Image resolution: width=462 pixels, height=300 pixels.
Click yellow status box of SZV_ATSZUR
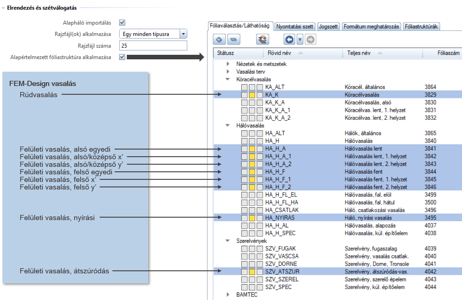[x=252, y=272]
